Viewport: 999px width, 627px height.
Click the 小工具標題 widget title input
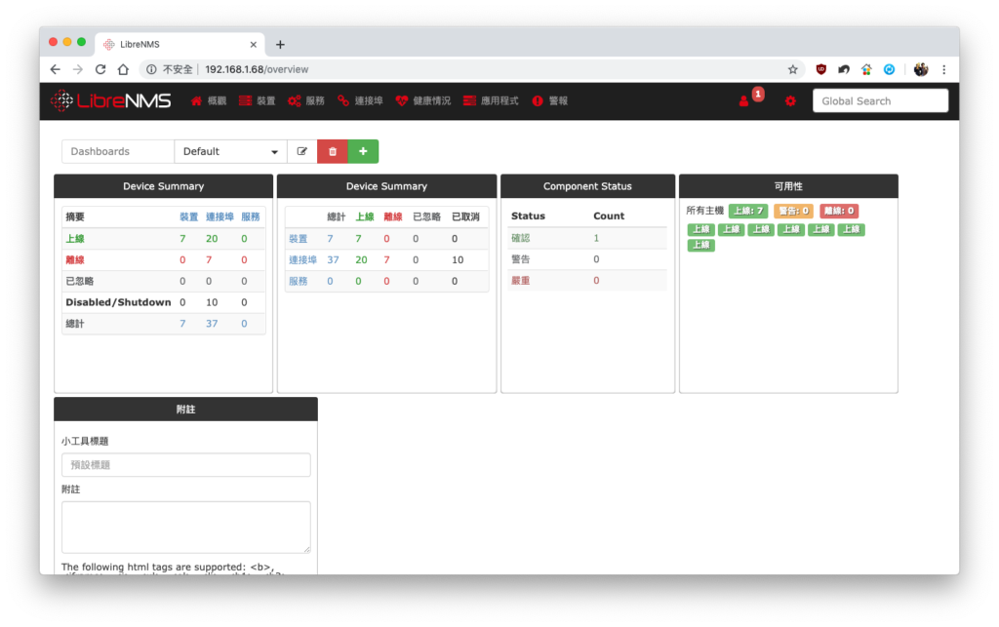click(x=186, y=465)
